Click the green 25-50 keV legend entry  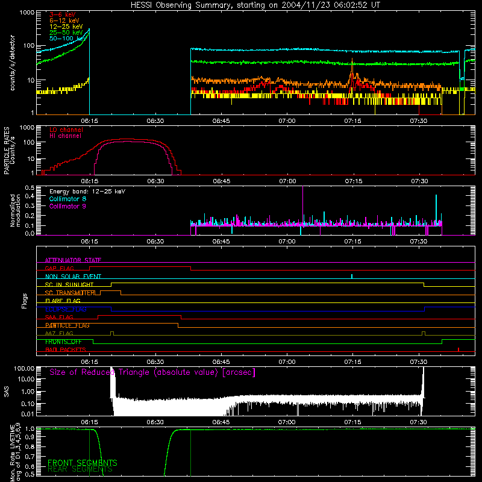[66, 33]
